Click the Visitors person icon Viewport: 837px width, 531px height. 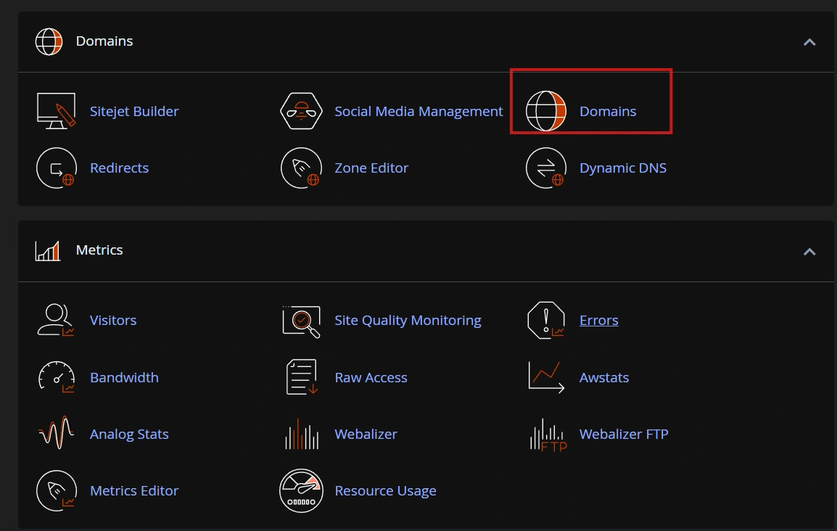tap(56, 320)
